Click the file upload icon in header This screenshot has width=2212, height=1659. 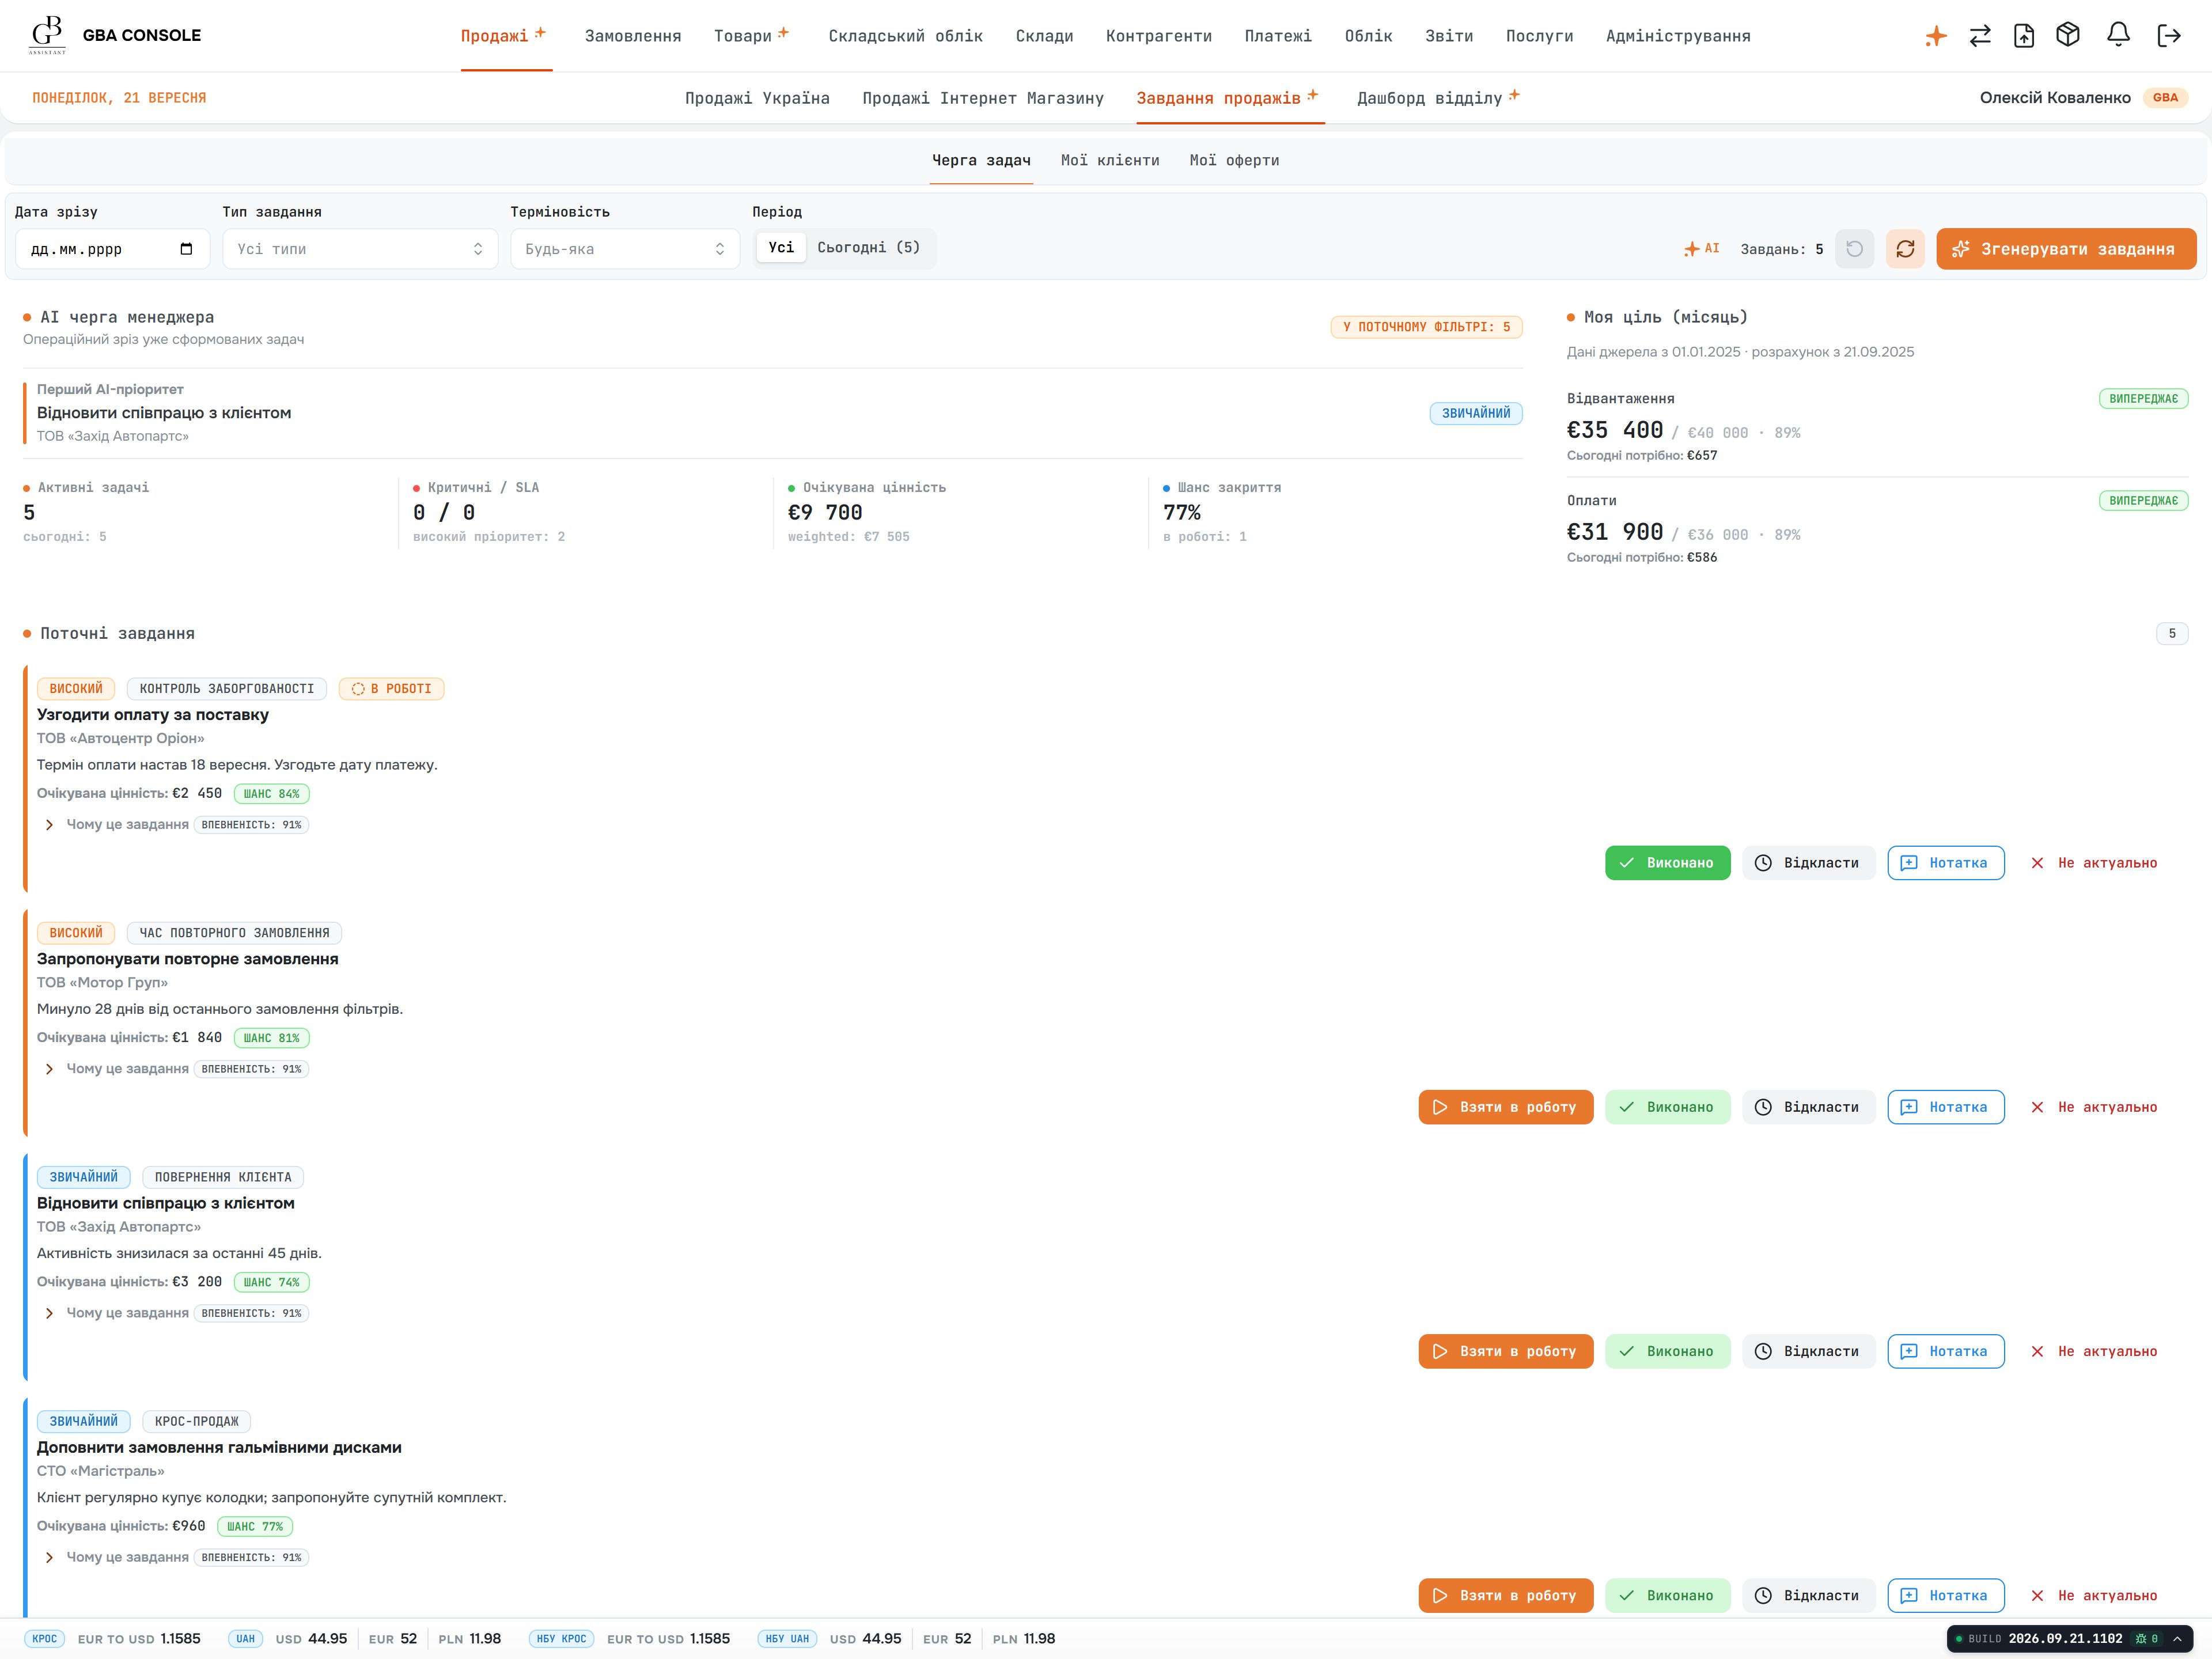(2024, 36)
